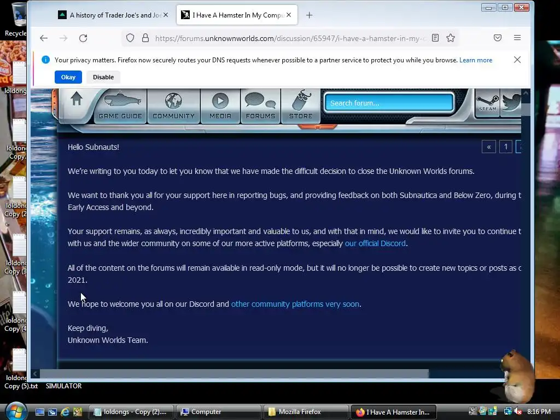Select page 1 in pagination

point(506,147)
